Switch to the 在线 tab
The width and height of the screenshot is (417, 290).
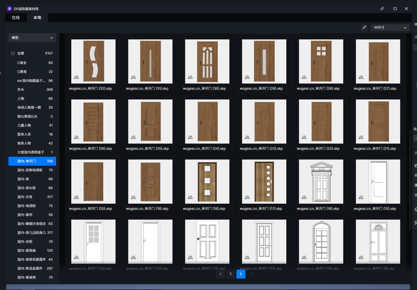coord(16,18)
